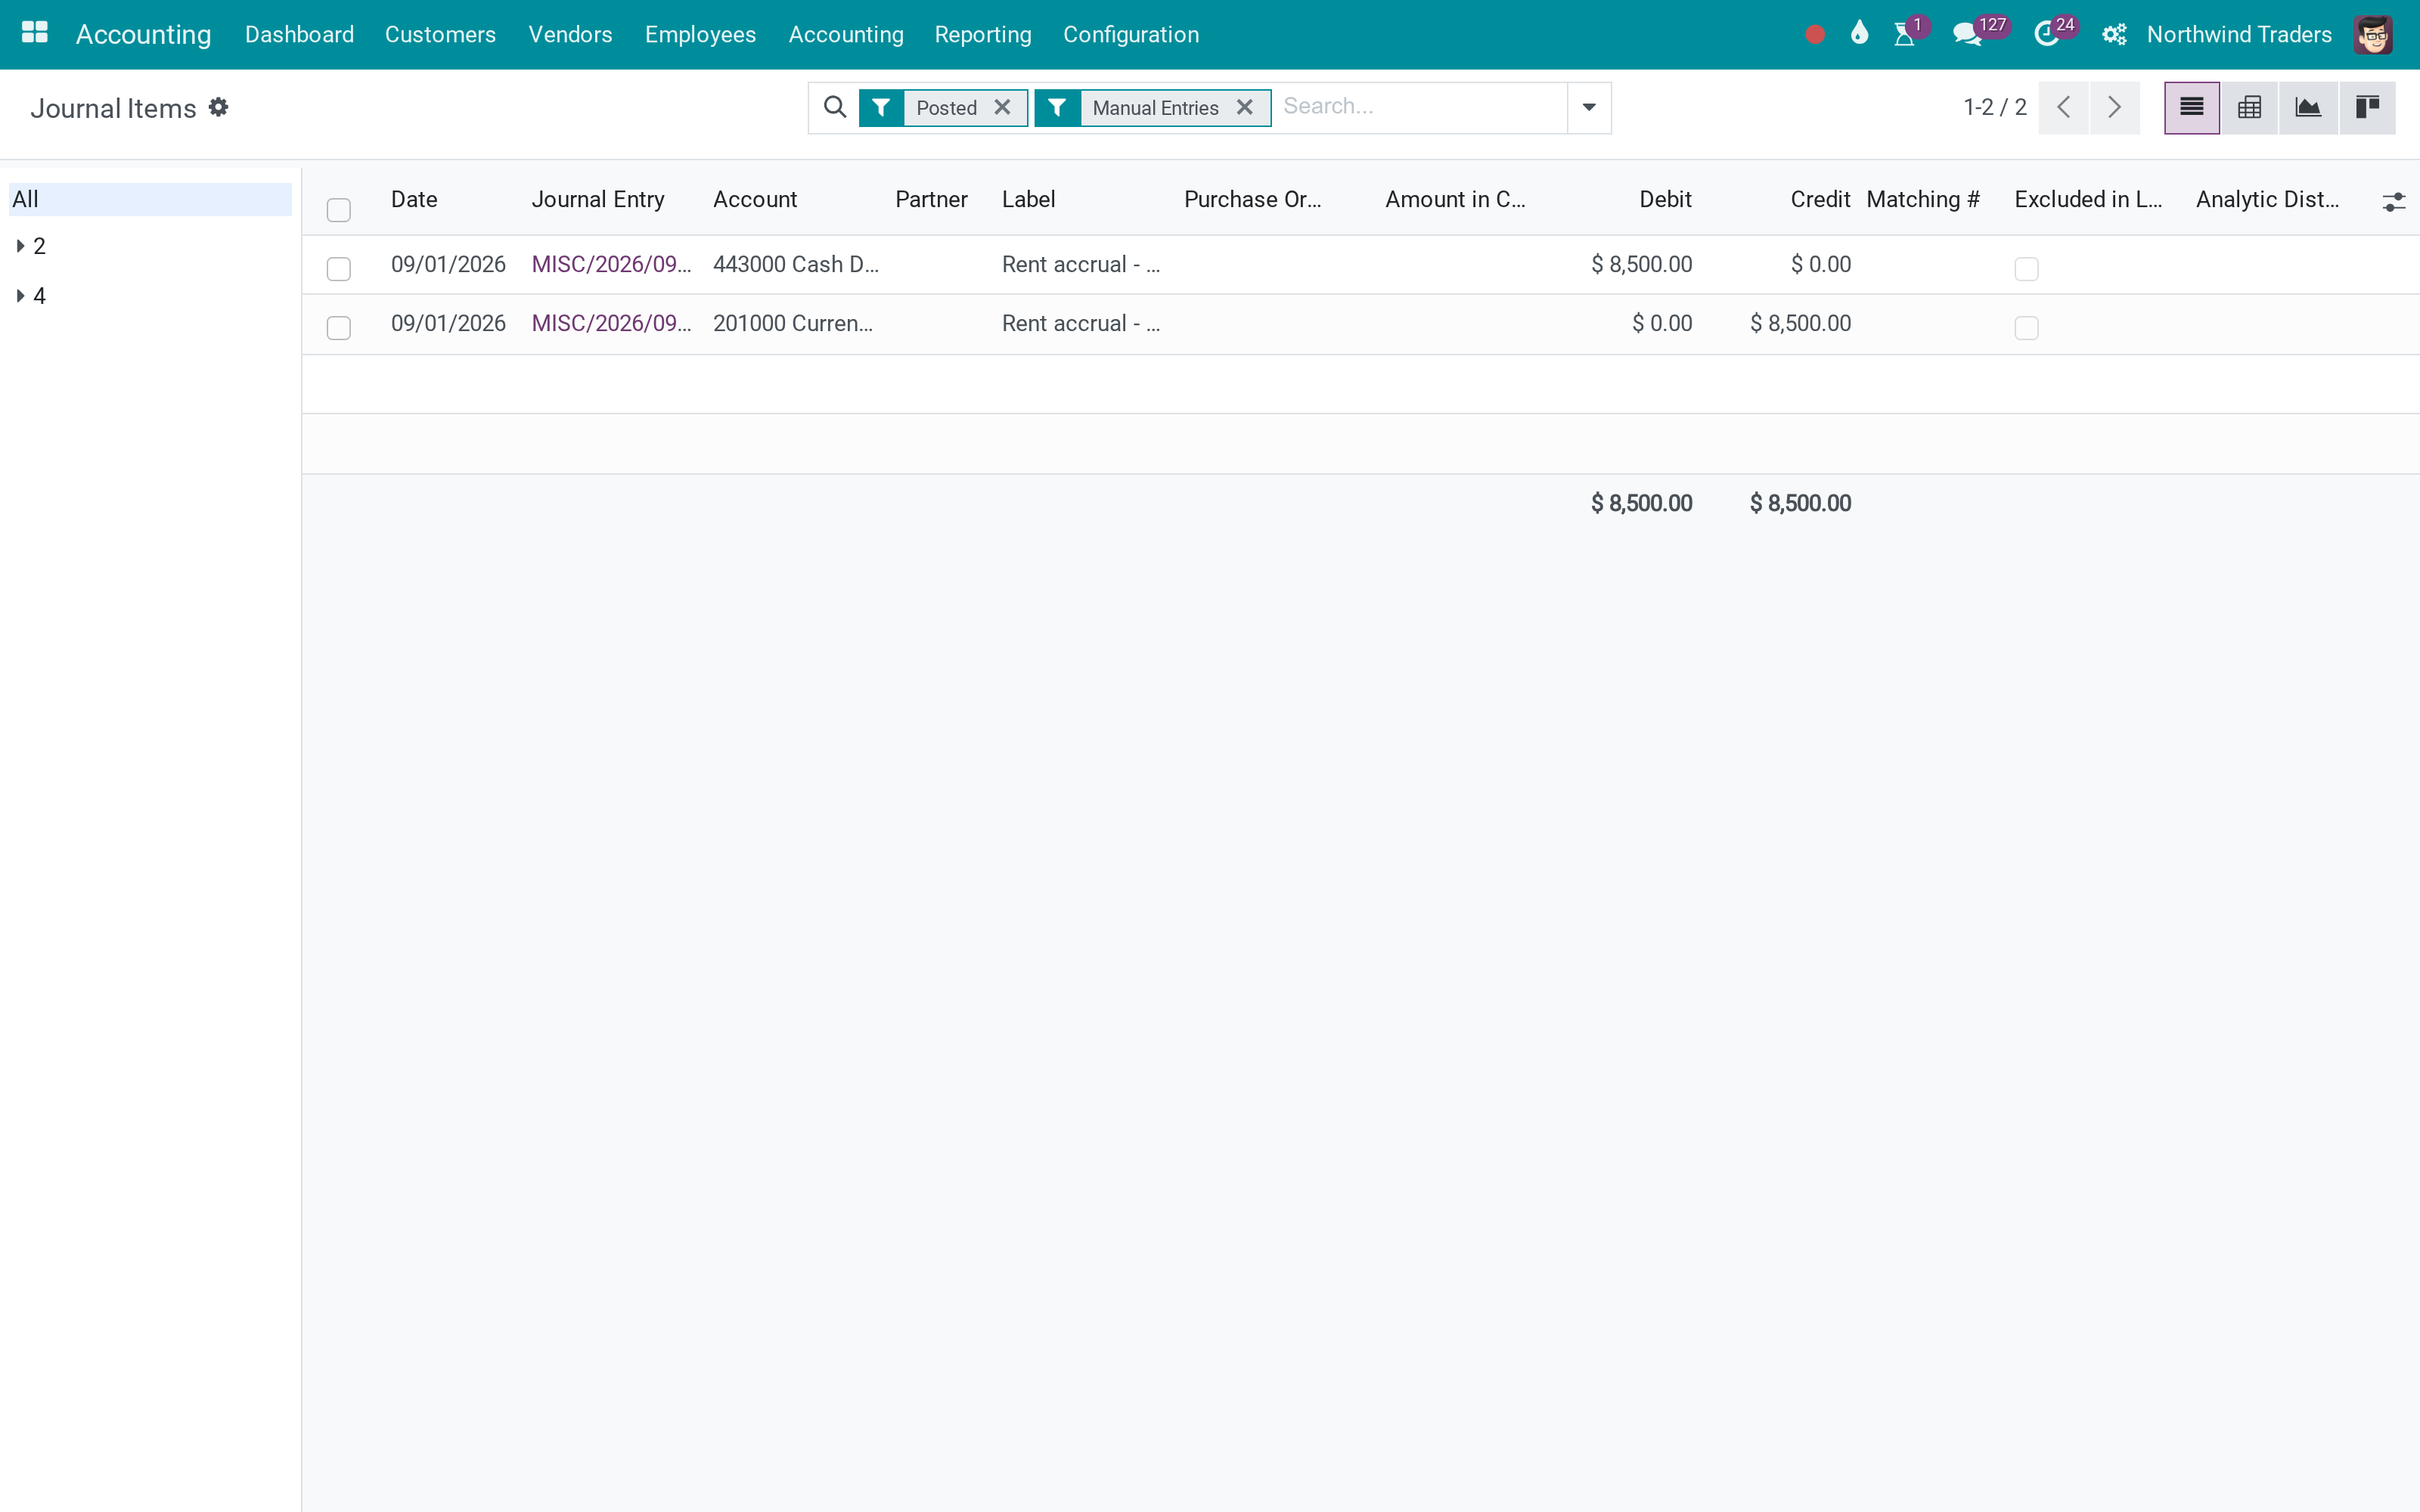Switch to list view
This screenshot has height=1512, width=2420.
click(x=2192, y=107)
